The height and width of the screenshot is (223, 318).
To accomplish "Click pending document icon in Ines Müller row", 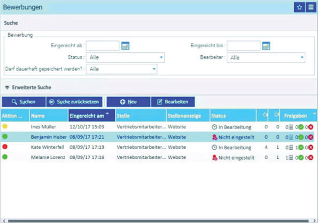I will coord(291,127).
